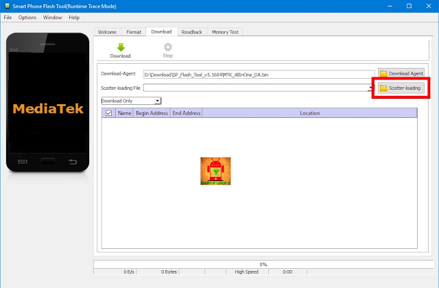
Task: Close the Smart Phone Flash Tool window
Action: tap(429, 6)
